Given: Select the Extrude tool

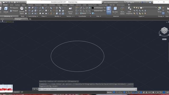Looking at the screenshot, I should pos(6,10).
